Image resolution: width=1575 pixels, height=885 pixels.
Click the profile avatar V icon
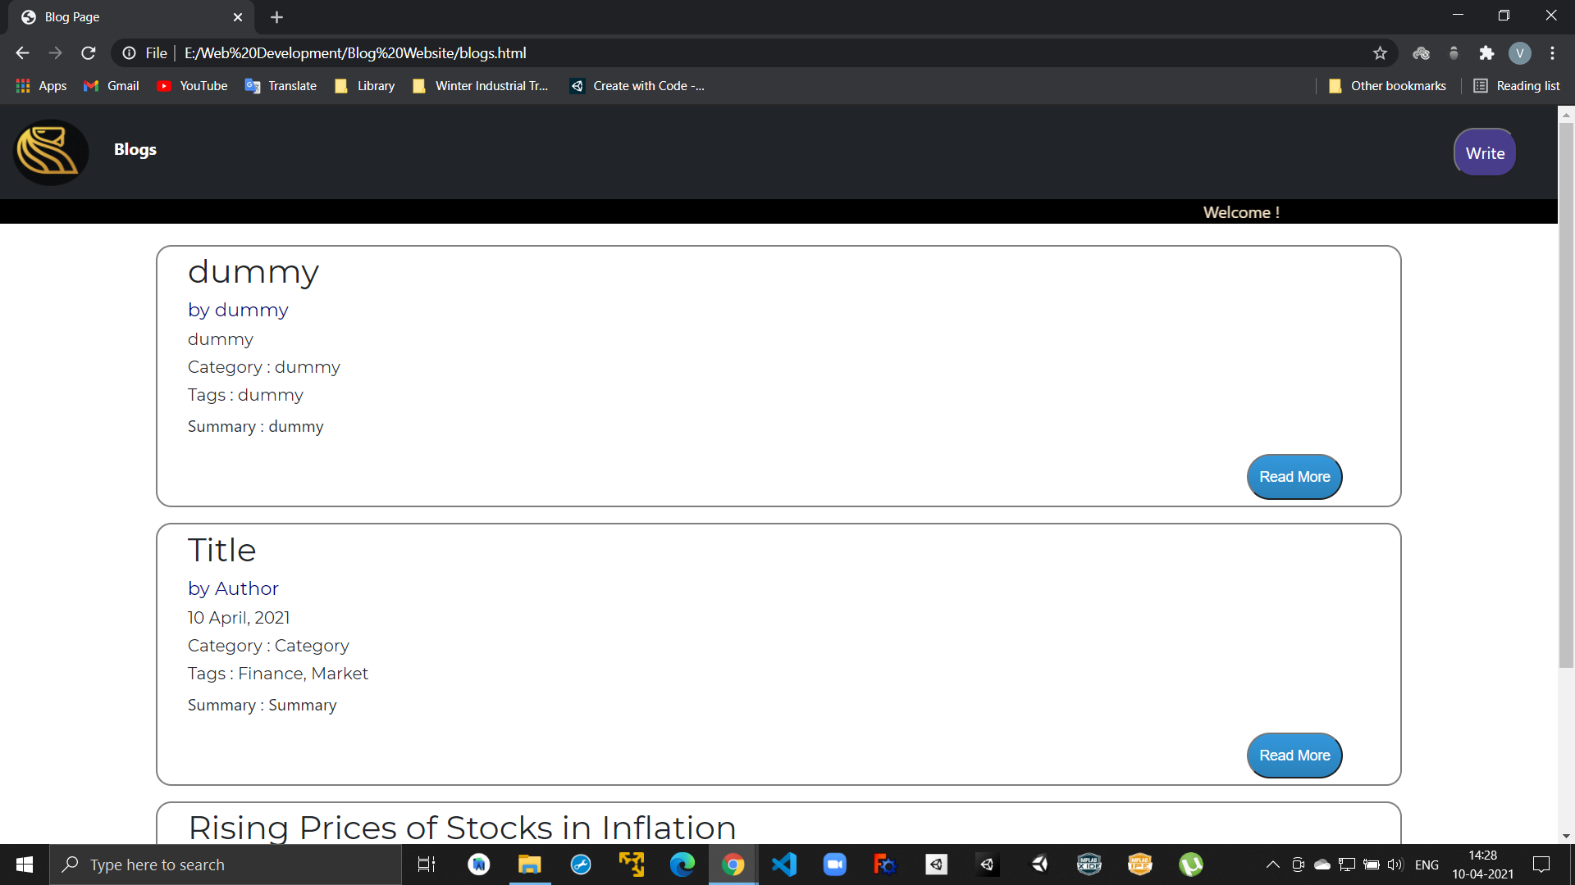pyautogui.click(x=1519, y=53)
